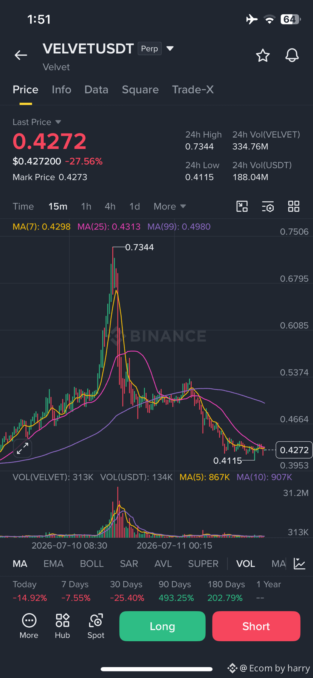Open the Spot trading shortcut
Image resolution: width=313 pixels, height=678 pixels.
(x=96, y=626)
